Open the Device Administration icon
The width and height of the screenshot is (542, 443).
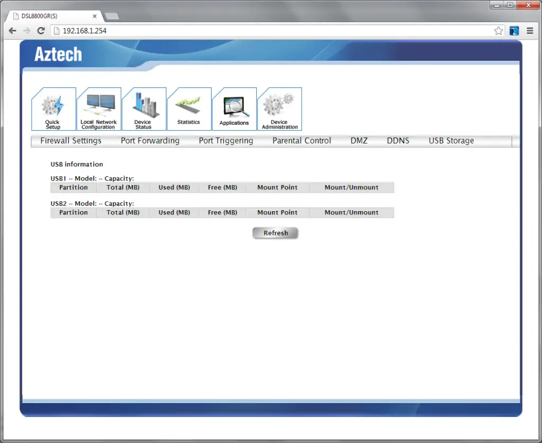coord(279,109)
